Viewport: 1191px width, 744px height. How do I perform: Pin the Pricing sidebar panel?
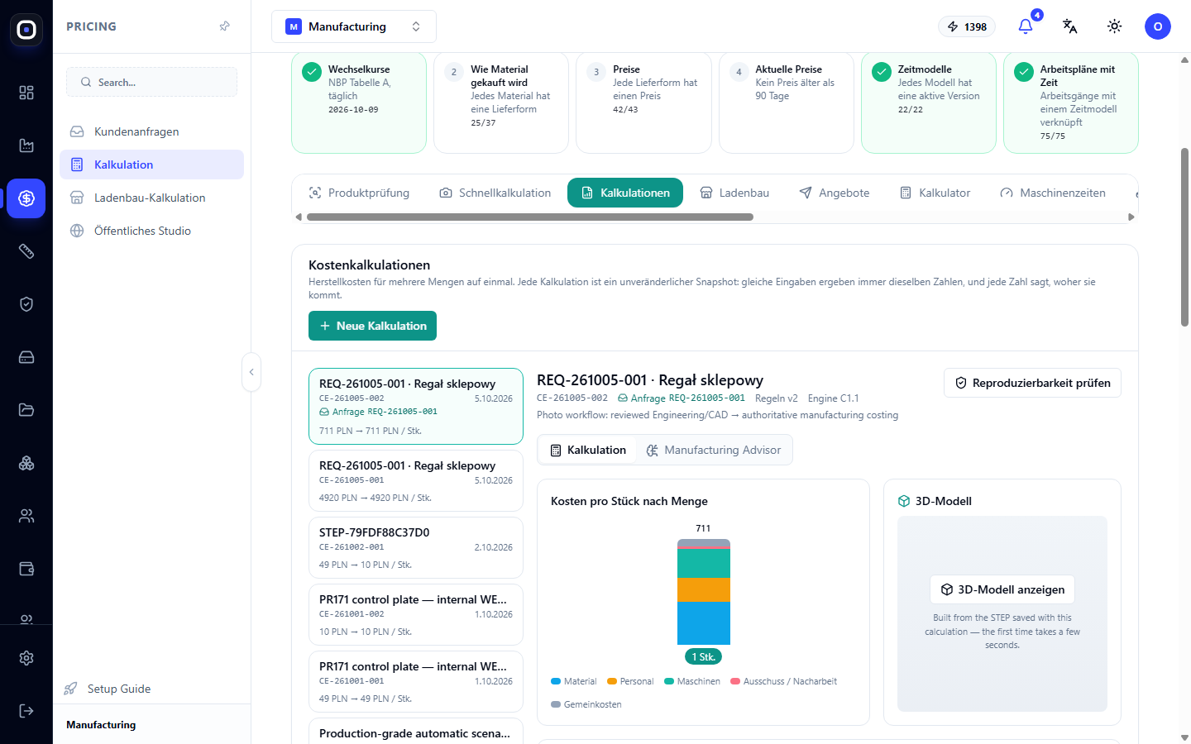click(x=224, y=26)
